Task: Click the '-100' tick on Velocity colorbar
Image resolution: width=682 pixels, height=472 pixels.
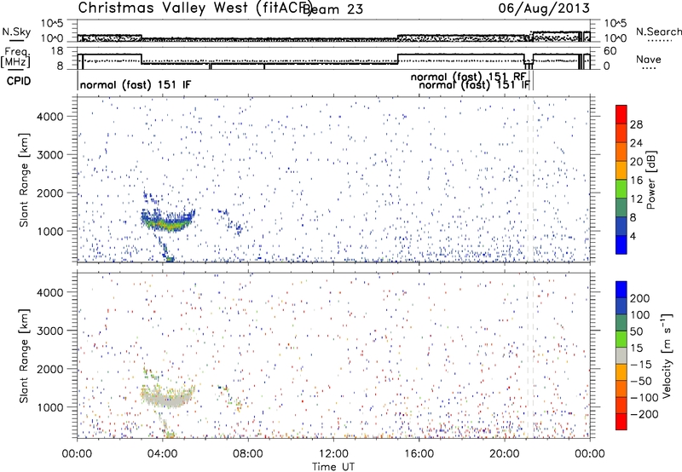Action: coord(644,398)
